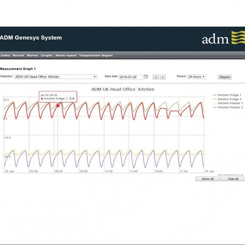Go to previous date with the < button
Image resolution: width=245 pixels, height=245 pixels.
click(x=156, y=77)
